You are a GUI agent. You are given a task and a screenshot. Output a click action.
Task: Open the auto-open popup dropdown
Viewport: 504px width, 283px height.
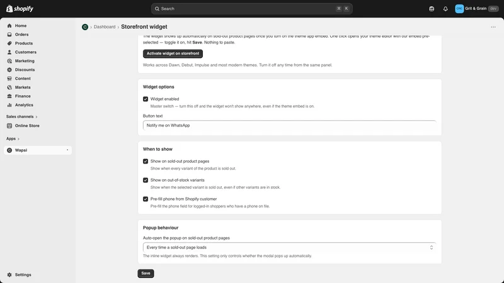[x=290, y=247]
